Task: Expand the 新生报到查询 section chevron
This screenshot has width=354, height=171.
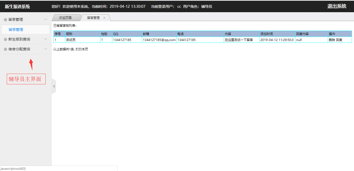Action: [46, 39]
